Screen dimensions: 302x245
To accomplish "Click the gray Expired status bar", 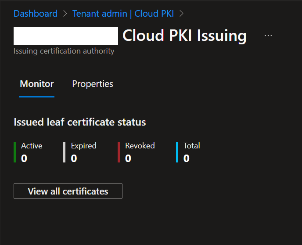I will 64,152.
